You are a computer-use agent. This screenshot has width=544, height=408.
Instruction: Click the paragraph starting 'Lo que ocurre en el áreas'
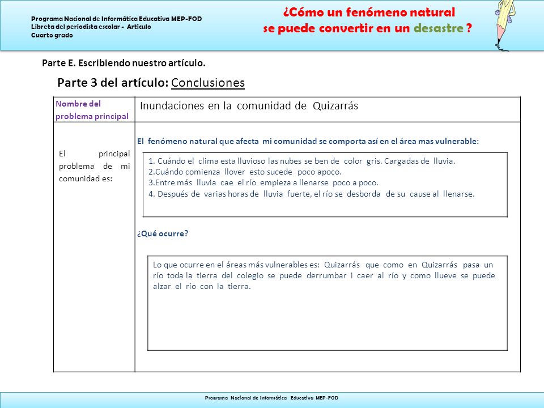[x=324, y=275]
